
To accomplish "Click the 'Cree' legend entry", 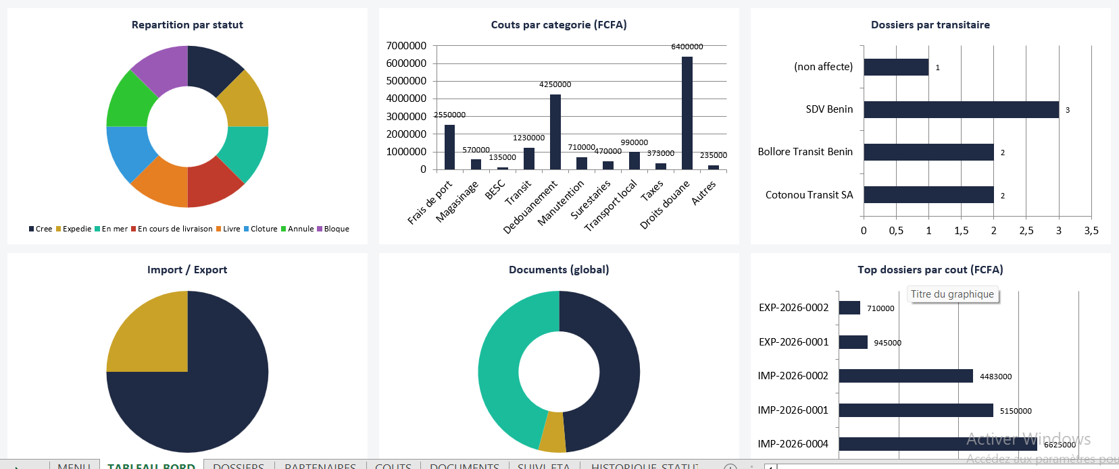I will (41, 229).
